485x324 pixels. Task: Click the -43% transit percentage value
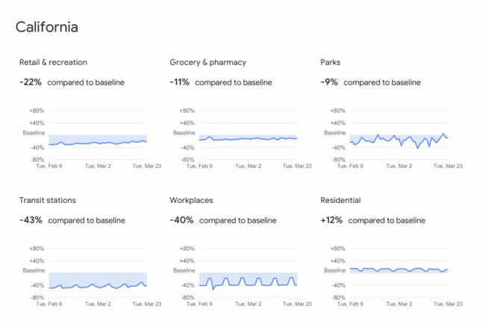pyautogui.click(x=31, y=220)
